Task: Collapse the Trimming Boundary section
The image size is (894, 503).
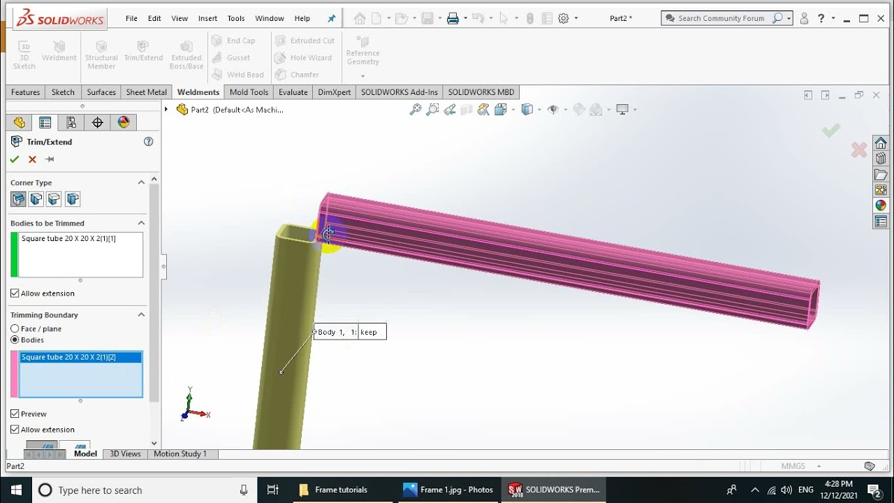Action: click(x=141, y=314)
